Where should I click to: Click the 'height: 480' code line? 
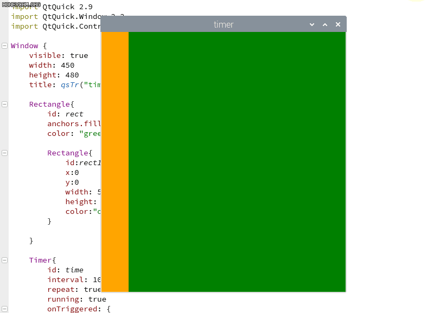(x=54, y=75)
